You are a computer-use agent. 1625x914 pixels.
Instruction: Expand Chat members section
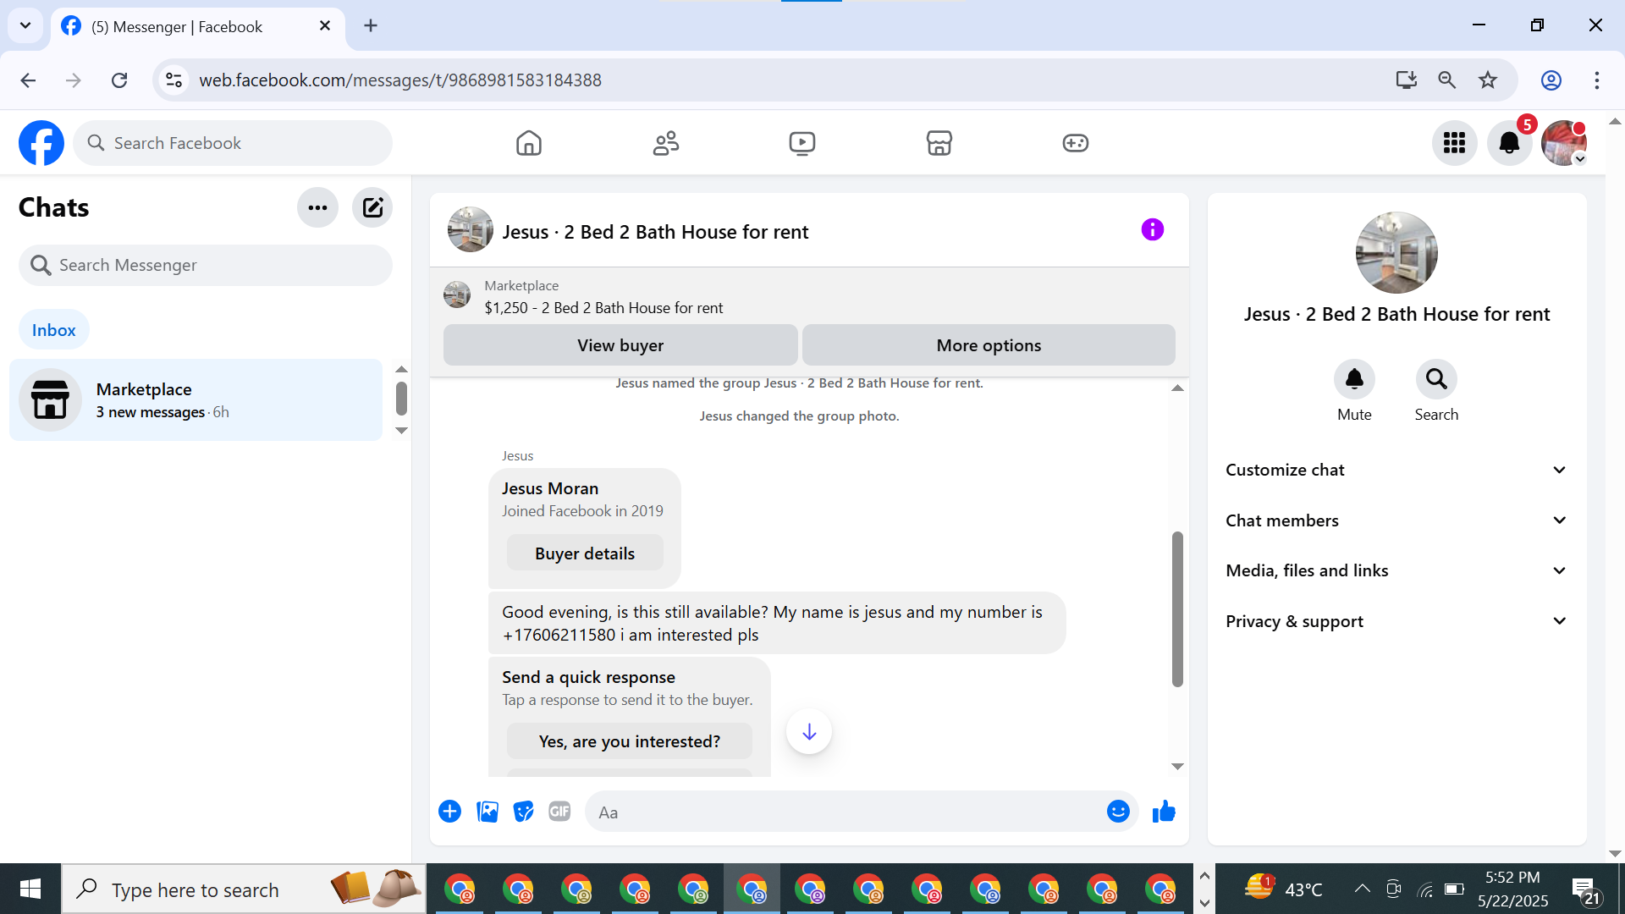[x=1396, y=520]
